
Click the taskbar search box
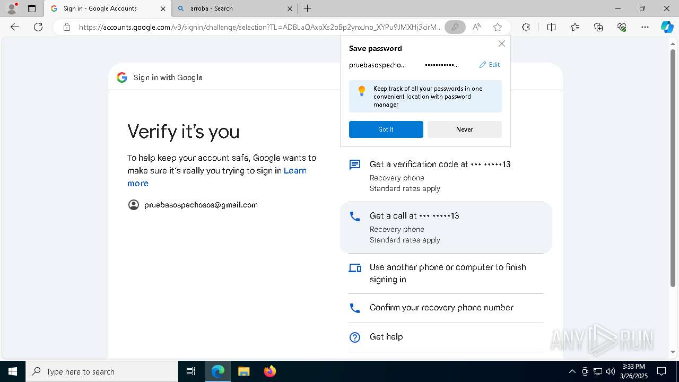point(102,371)
